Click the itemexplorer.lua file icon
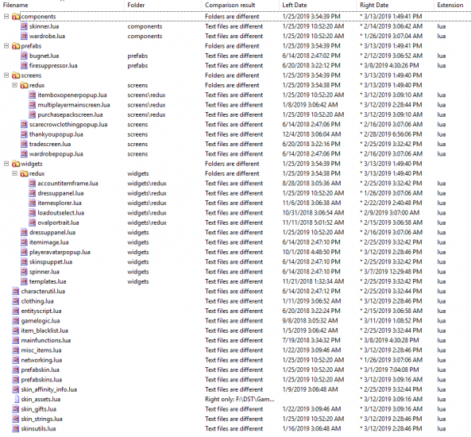 click(33, 203)
